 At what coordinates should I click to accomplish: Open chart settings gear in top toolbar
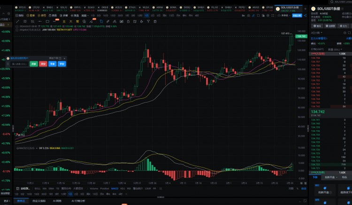[268, 15]
